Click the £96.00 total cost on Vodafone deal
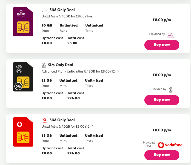 73,153
